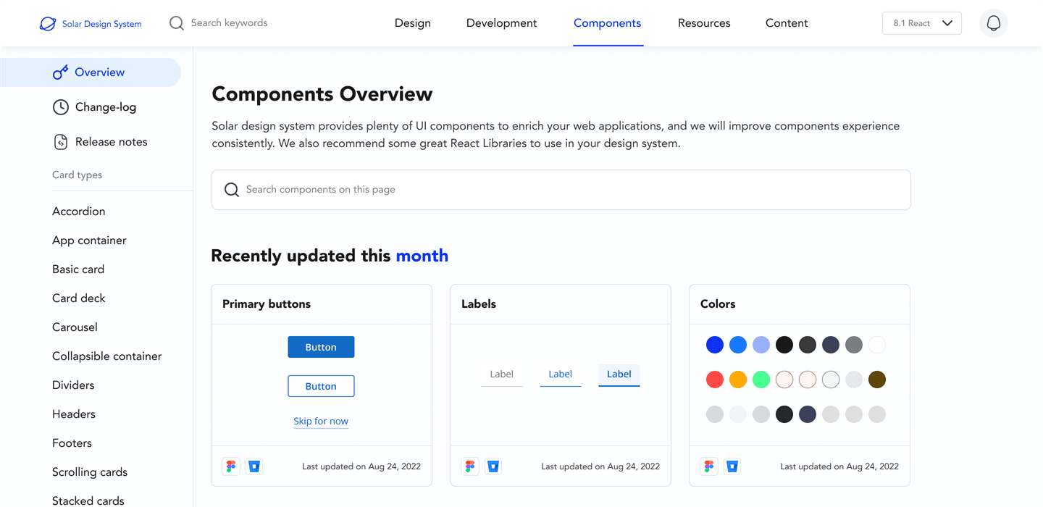Viewport: 1043px width, 507px height.
Task: Open the Content tab
Action: 787,23
